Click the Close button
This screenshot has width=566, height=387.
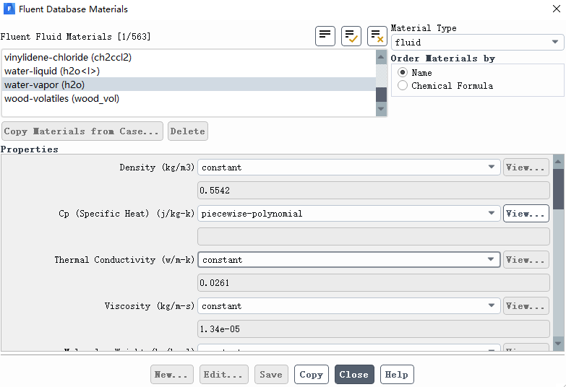pyautogui.click(x=354, y=375)
